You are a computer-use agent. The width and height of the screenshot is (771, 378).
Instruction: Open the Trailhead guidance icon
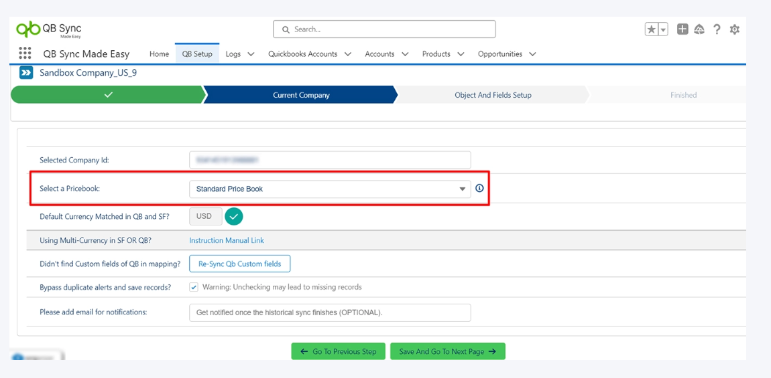click(x=699, y=29)
